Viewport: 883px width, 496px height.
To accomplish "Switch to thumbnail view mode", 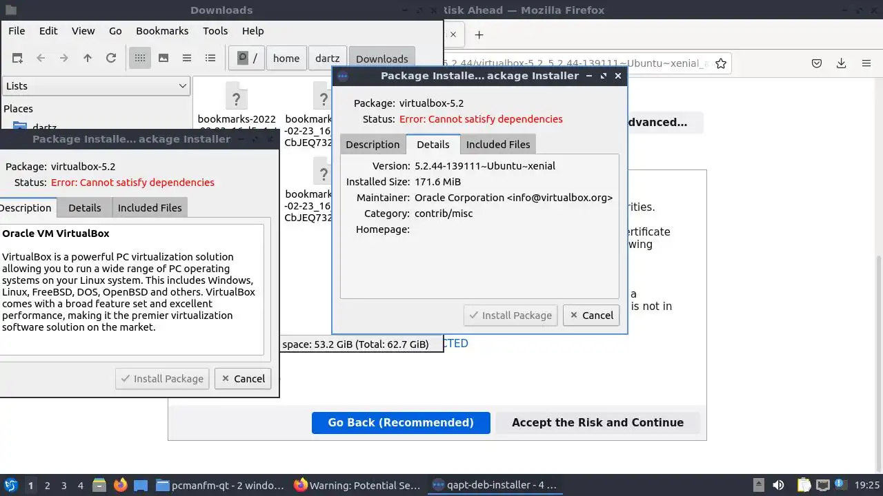I will 163,59.
